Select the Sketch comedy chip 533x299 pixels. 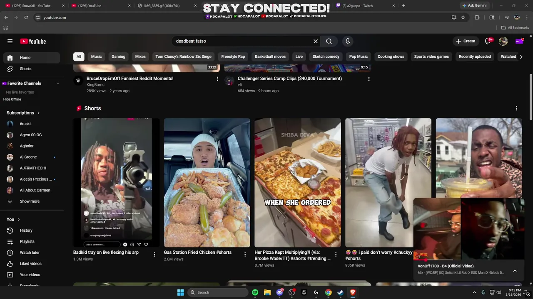326,56
